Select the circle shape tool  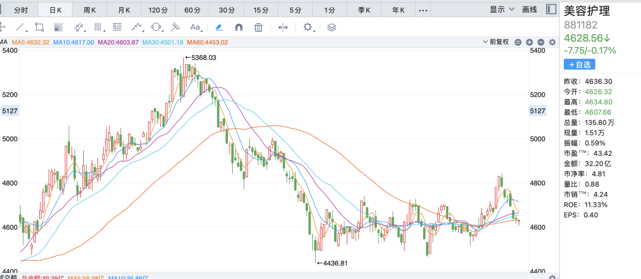[x=157, y=27]
